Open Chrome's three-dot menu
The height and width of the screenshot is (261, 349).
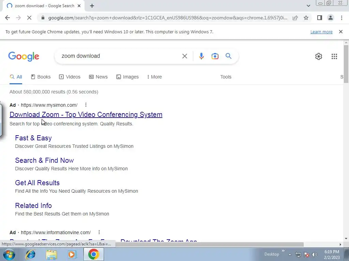coord(342,18)
